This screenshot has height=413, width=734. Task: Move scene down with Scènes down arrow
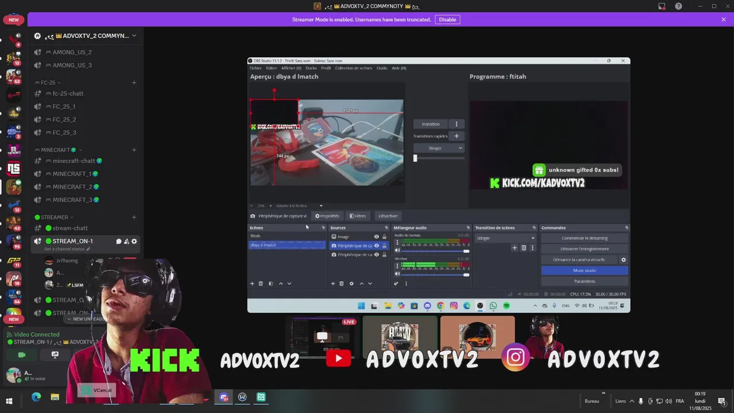[289, 283]
